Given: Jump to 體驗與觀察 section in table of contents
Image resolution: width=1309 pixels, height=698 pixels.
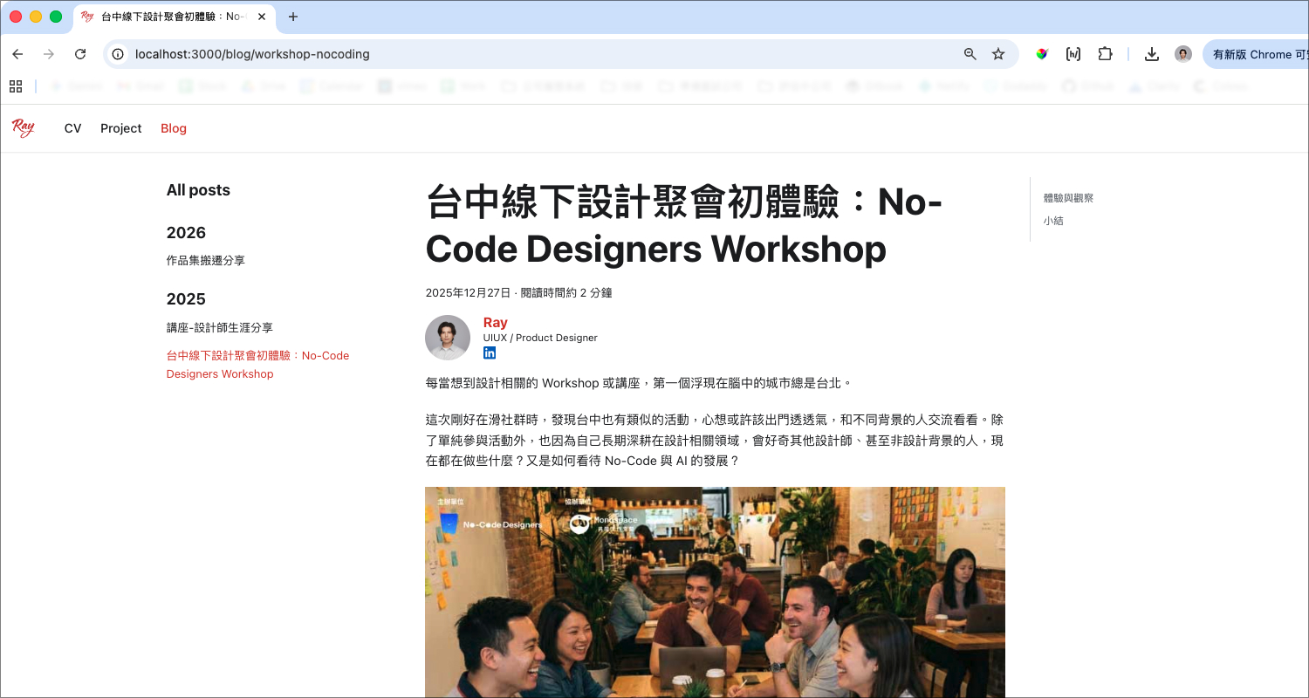Looking at the screenshot, I should pyautogui.click(x=1068, y=198).
